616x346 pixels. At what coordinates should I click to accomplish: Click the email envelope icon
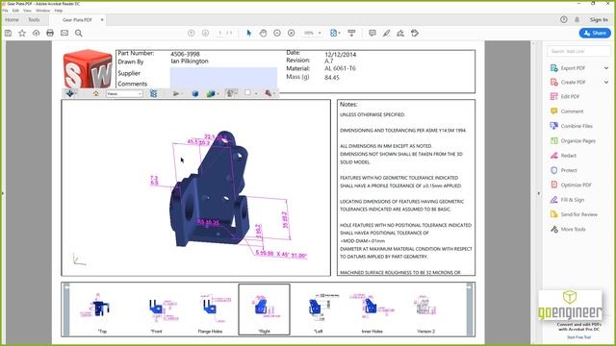coord(64,34)
